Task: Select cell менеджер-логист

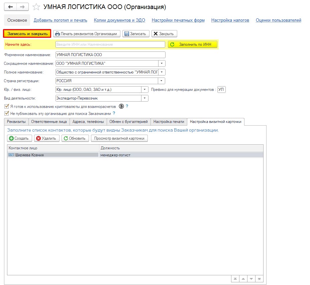Action: pyautogui.click(x=181, y=155)
